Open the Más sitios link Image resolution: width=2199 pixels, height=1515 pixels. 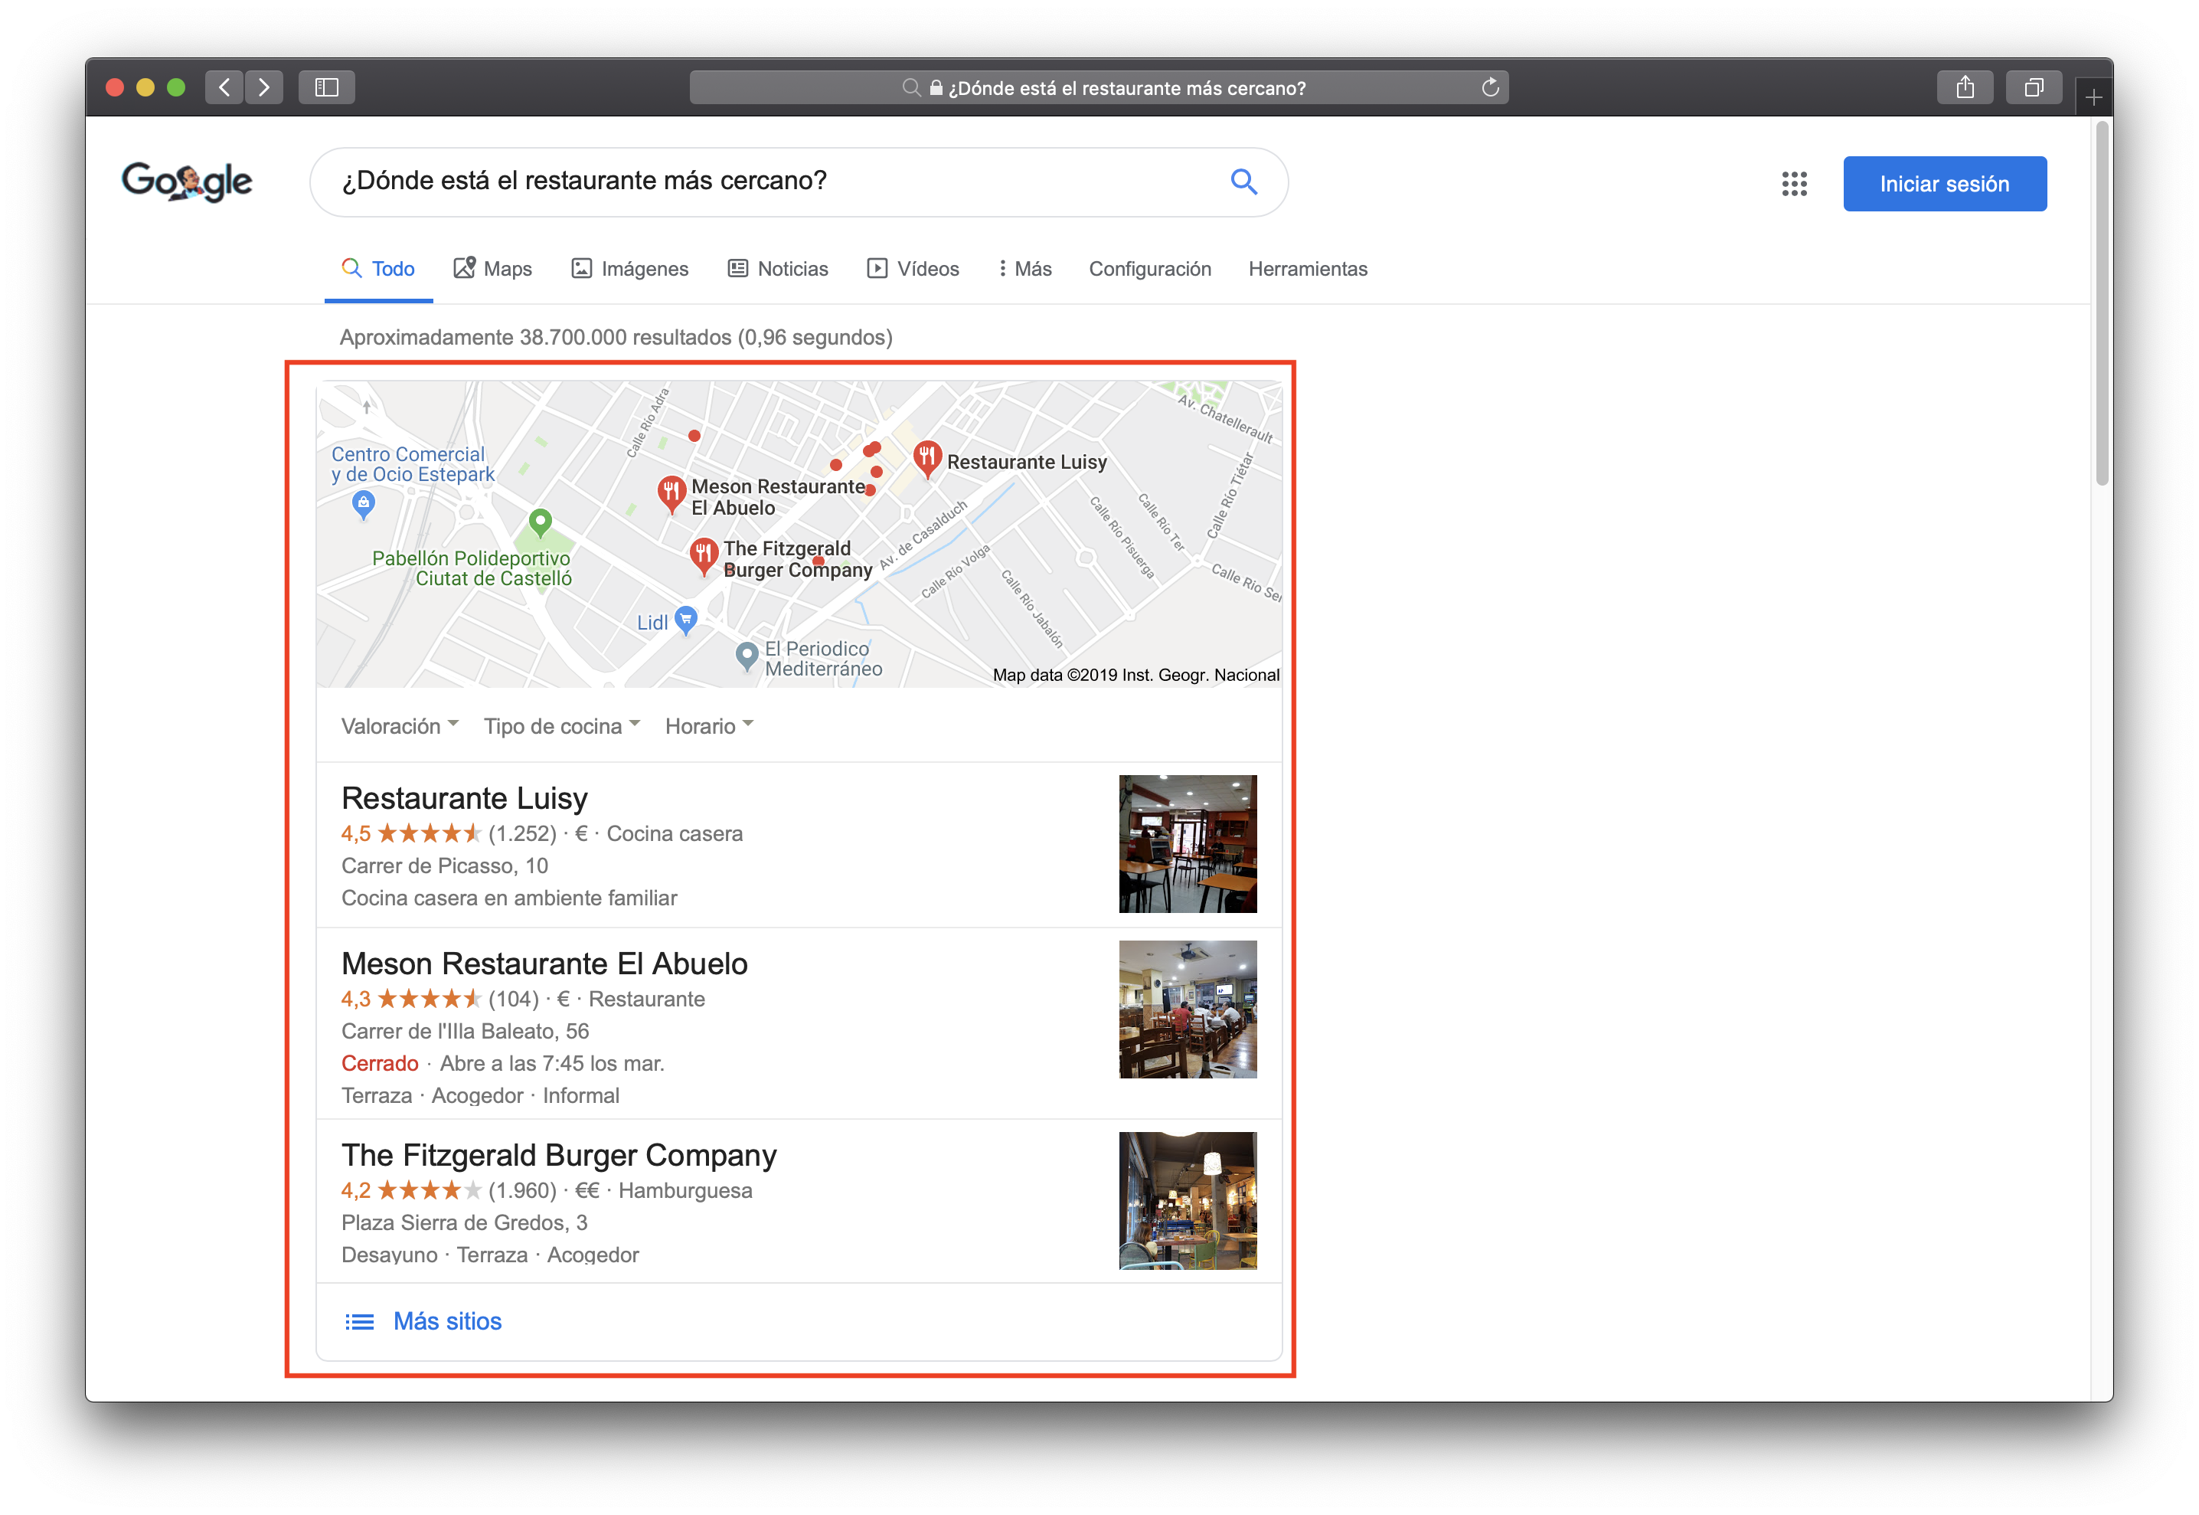point(447,1321)
